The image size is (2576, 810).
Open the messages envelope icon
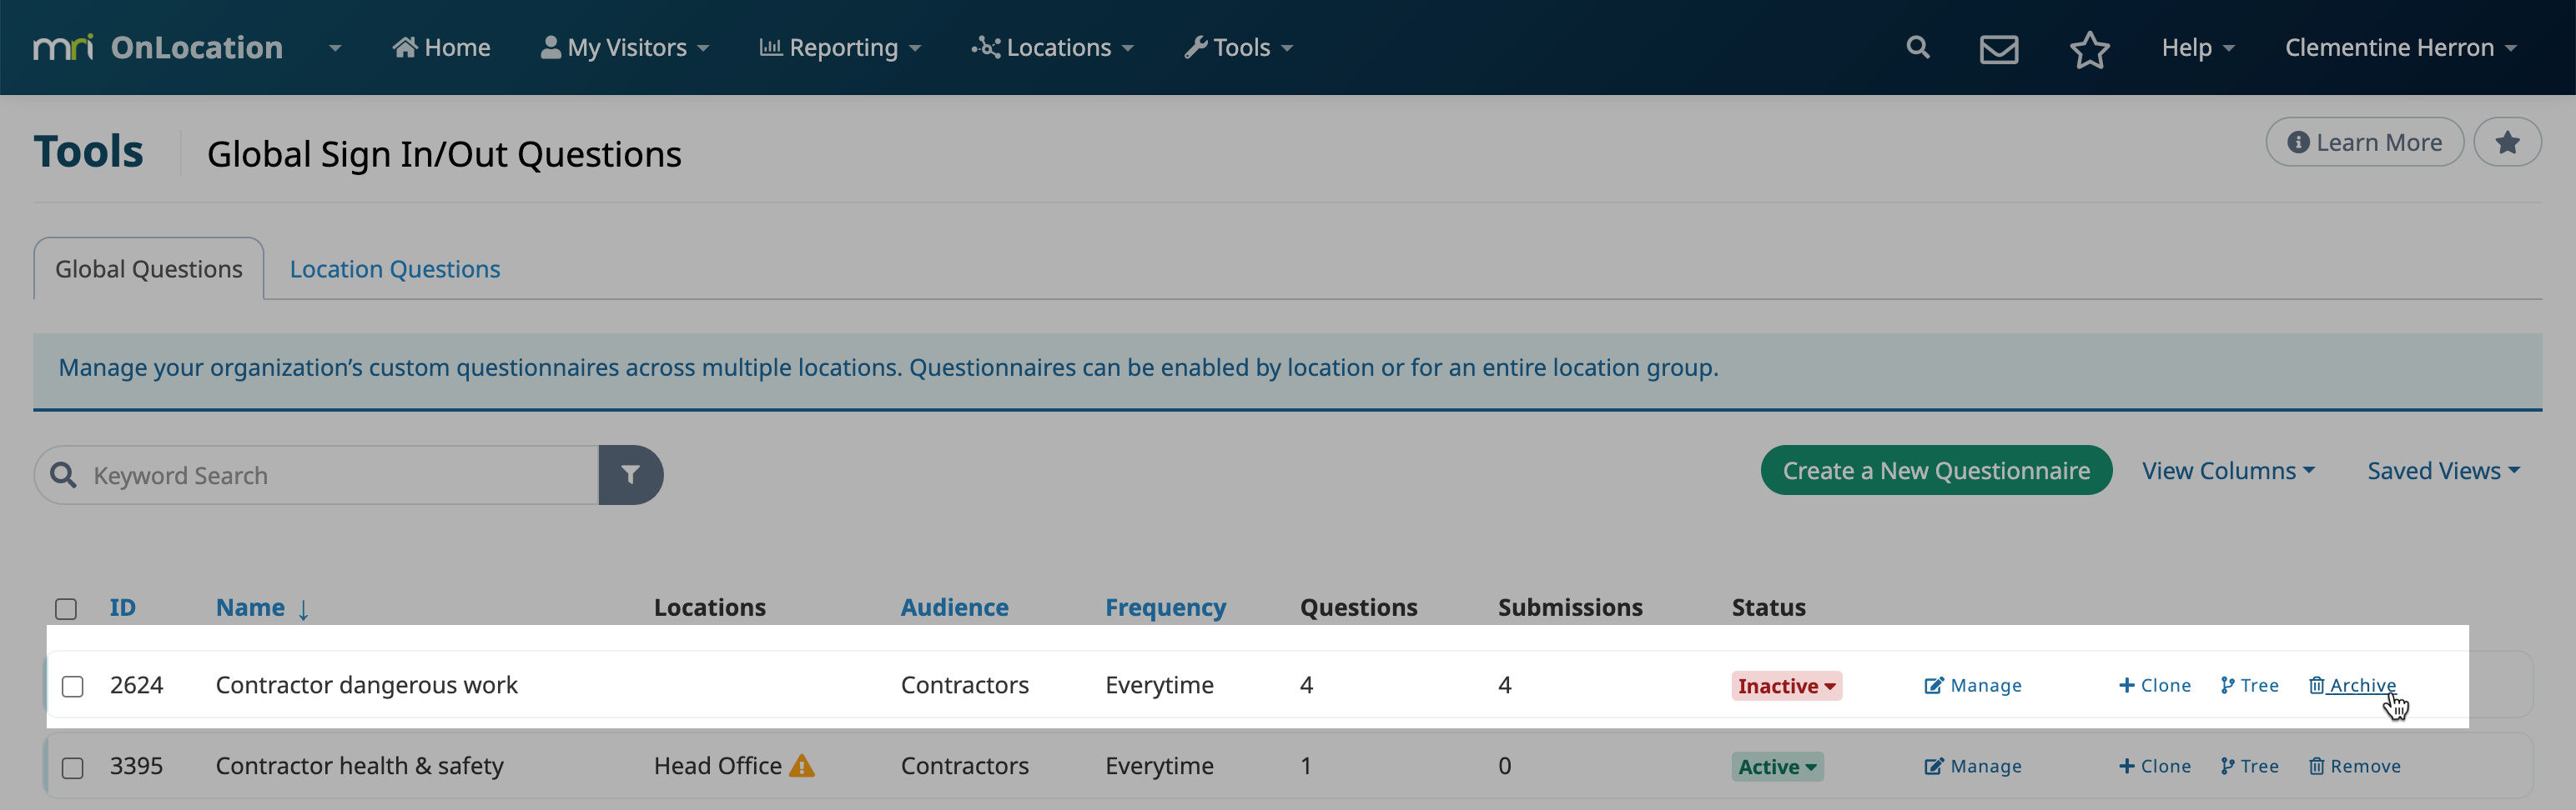point(1998,48)
